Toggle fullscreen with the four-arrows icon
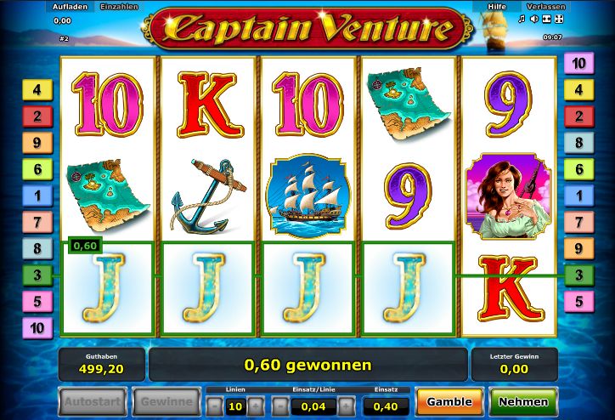This screenshot has width=615, height=420. point(559,19)
